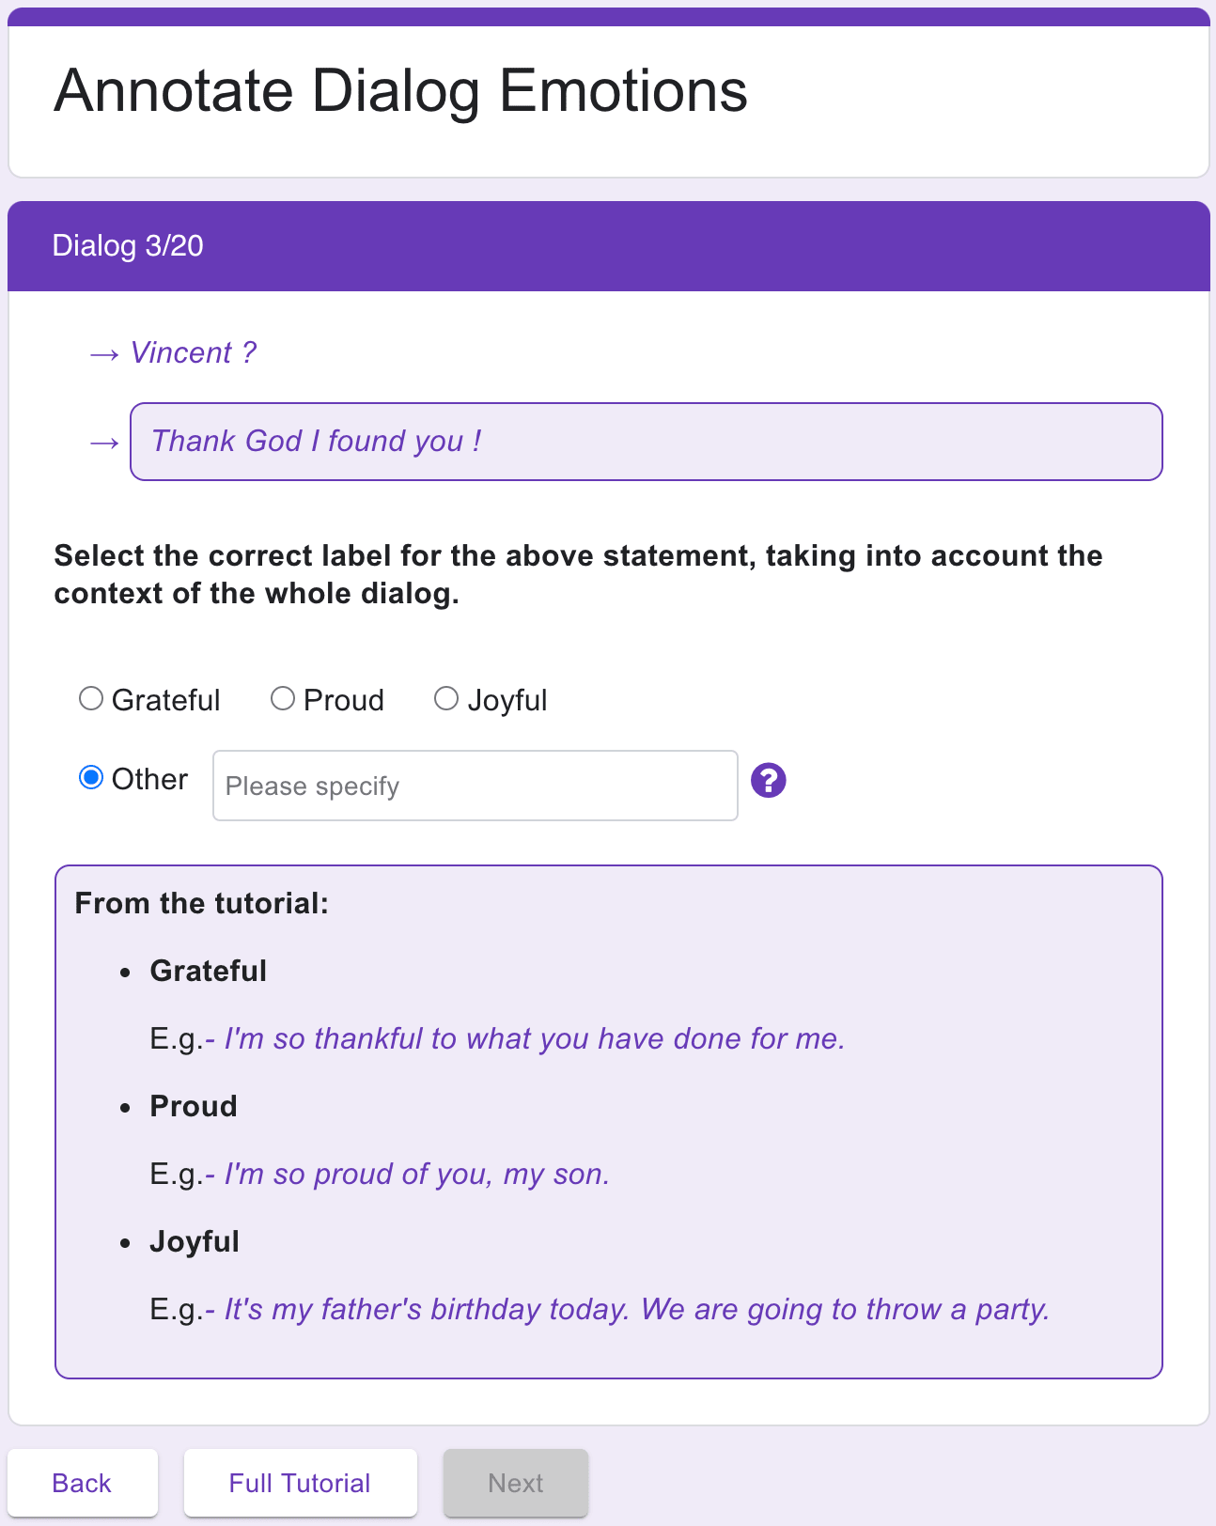Click the Proud heading in the tutorial box
Image resolution: width=1216 pixels, height=1526 pixels.
click(x=194, y=1106)
